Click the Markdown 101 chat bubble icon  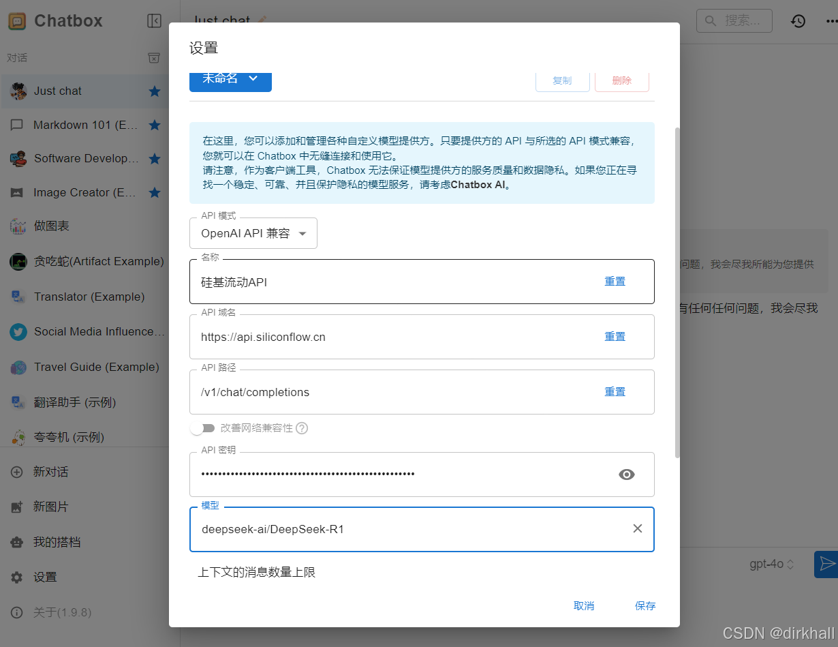tap(17, 125)
